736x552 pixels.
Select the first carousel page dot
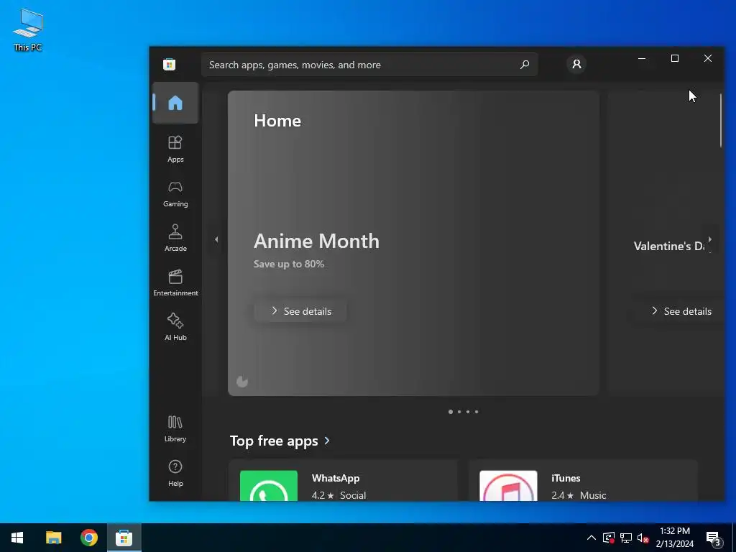pyautogui.click(x=451, y=412)
